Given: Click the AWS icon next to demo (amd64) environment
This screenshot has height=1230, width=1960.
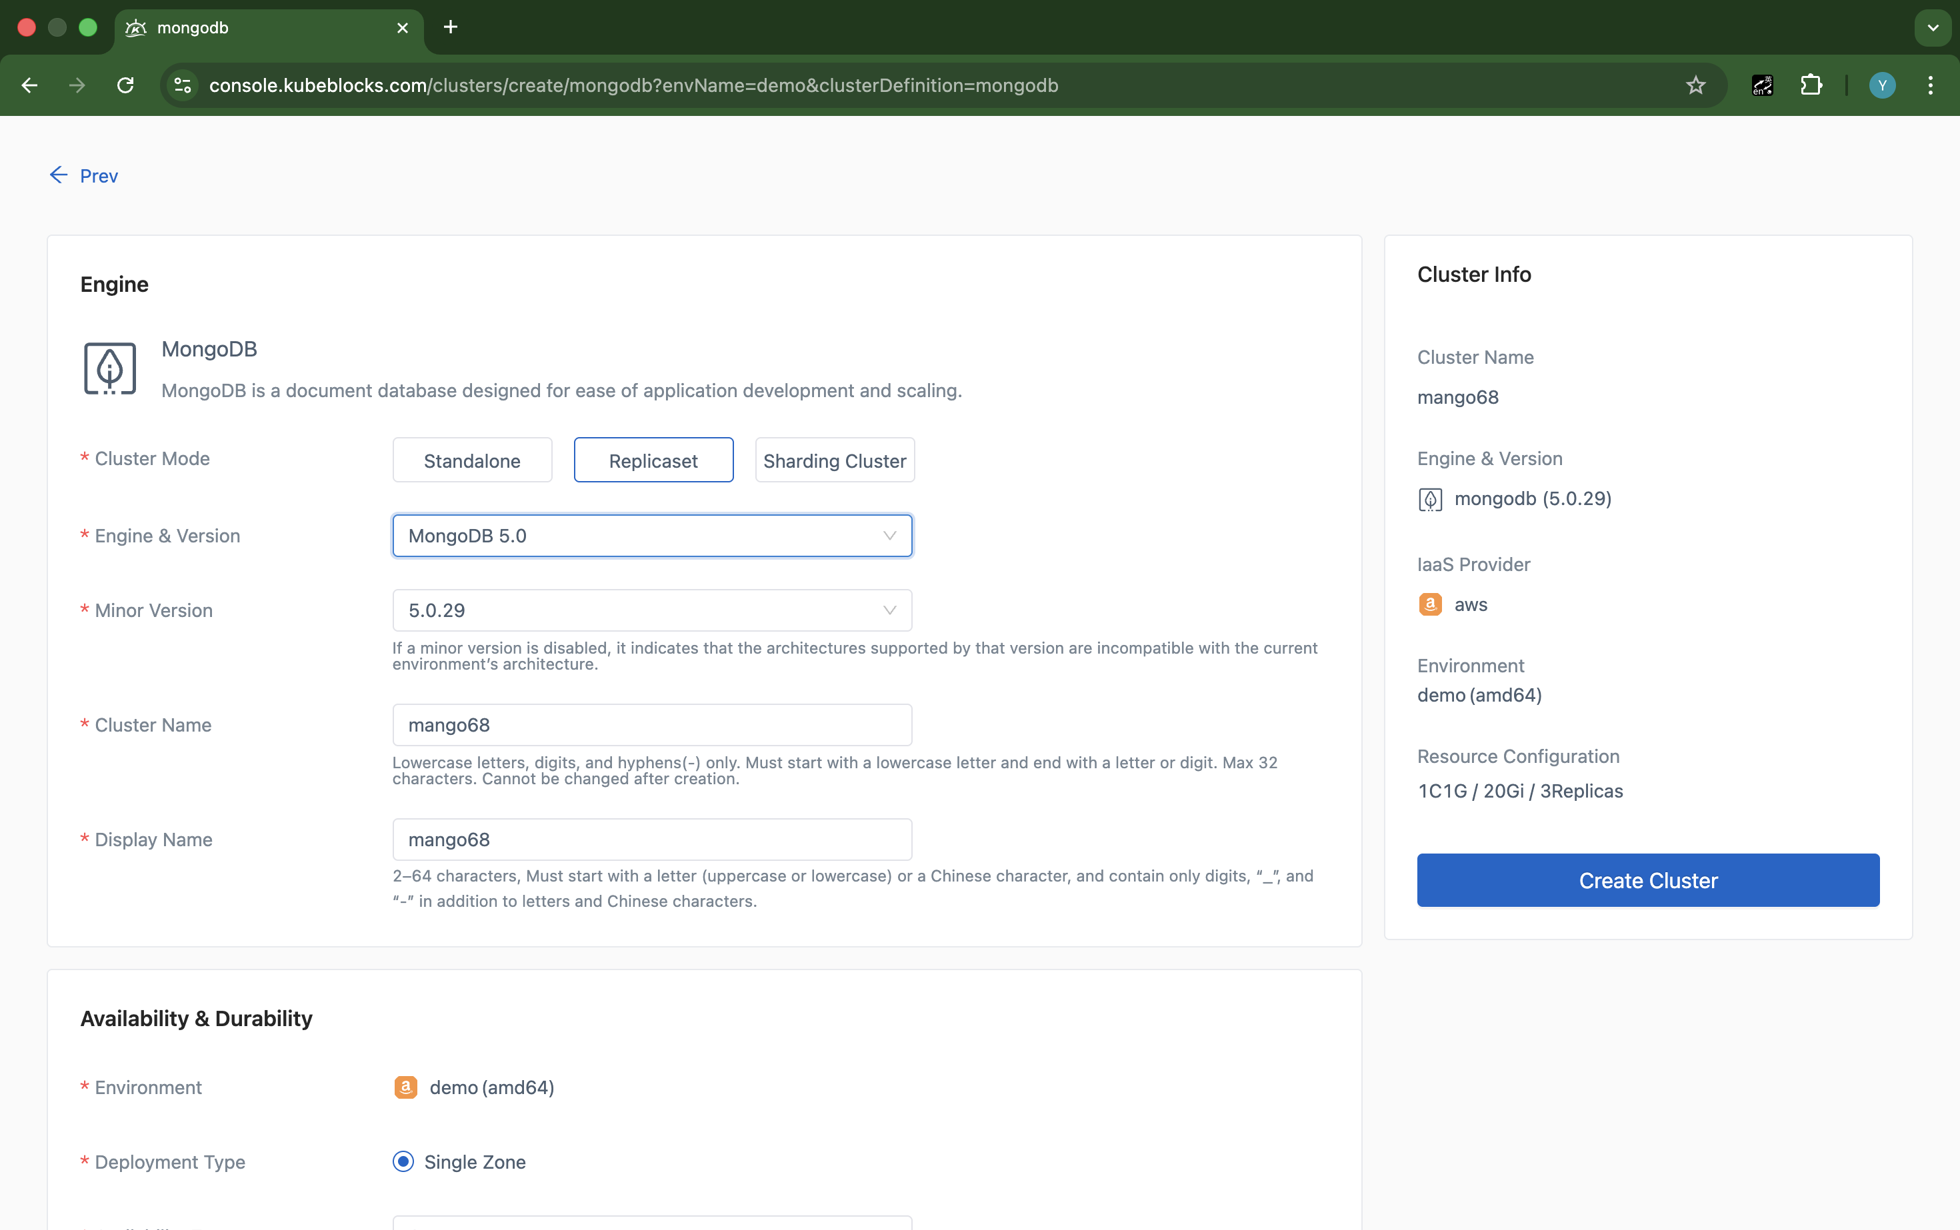Looking at the screenshot, I should pyautogui.click(x=405, y=1087).
